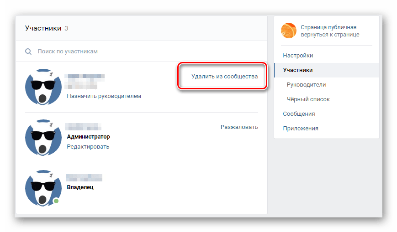Screen dimensions: 397x232
Task: Click вернуться к странице link
Action: tap(330, 35)
